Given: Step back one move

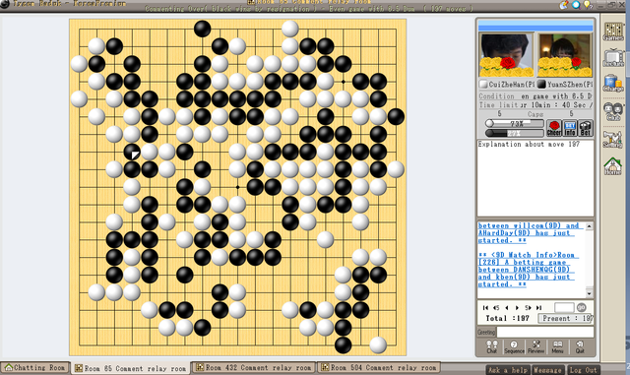Looking at the screenshot, I should point(507,307).
